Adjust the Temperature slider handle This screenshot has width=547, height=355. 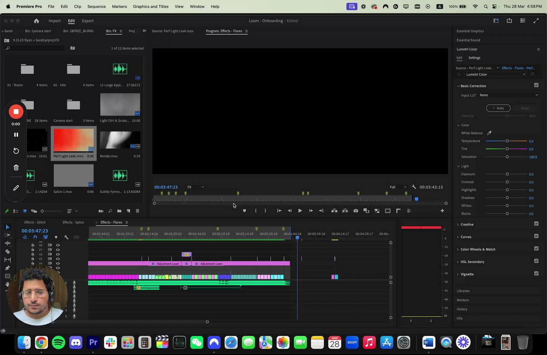[507, 141]
